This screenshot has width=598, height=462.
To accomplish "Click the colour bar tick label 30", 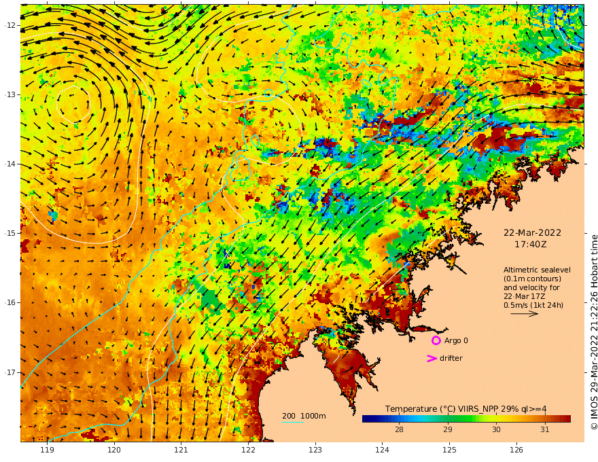I will (x=496, y=429).
